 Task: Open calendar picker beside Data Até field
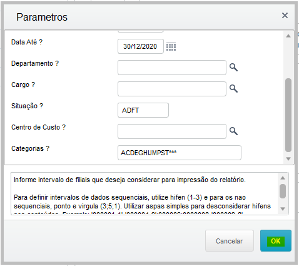tap(171, 46)
